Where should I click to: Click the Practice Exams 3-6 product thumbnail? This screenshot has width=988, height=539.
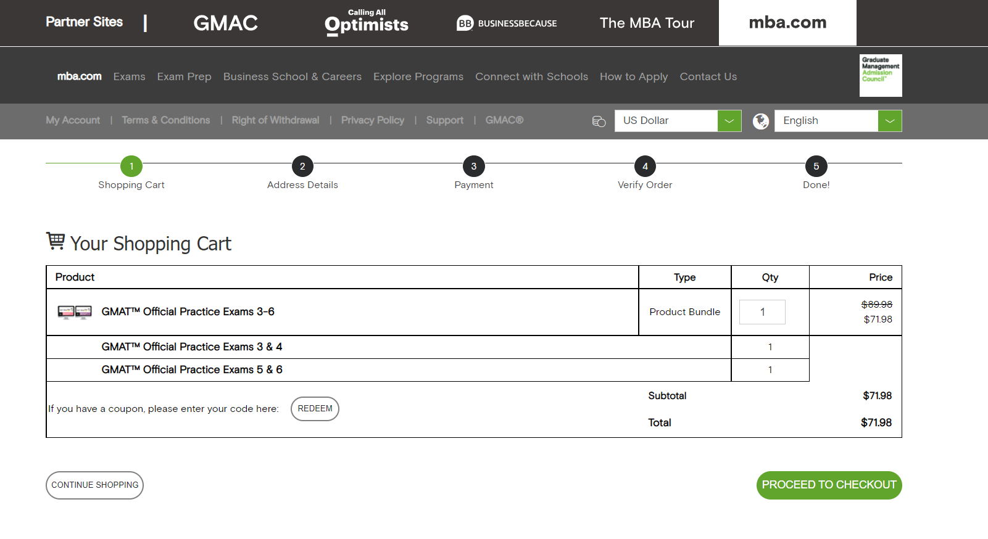click(x=75, y=312)
